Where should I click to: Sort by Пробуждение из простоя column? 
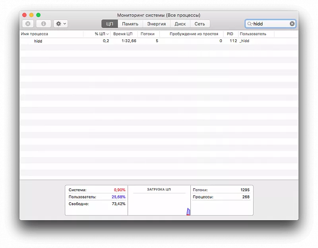click(x=194, y=34)
